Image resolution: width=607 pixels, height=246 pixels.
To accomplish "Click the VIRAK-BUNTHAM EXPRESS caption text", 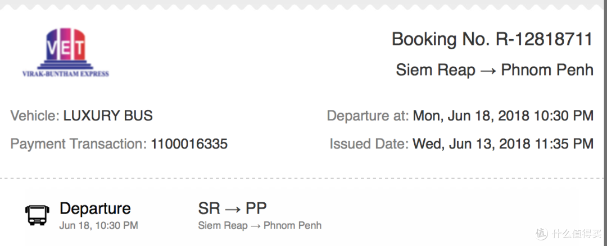I will pos(65,74).
